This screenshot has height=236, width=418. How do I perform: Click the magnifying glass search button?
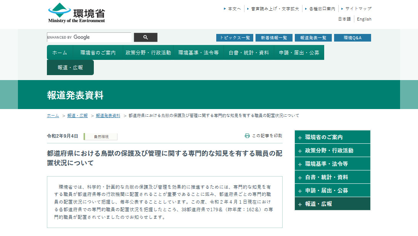coord(145,37)
